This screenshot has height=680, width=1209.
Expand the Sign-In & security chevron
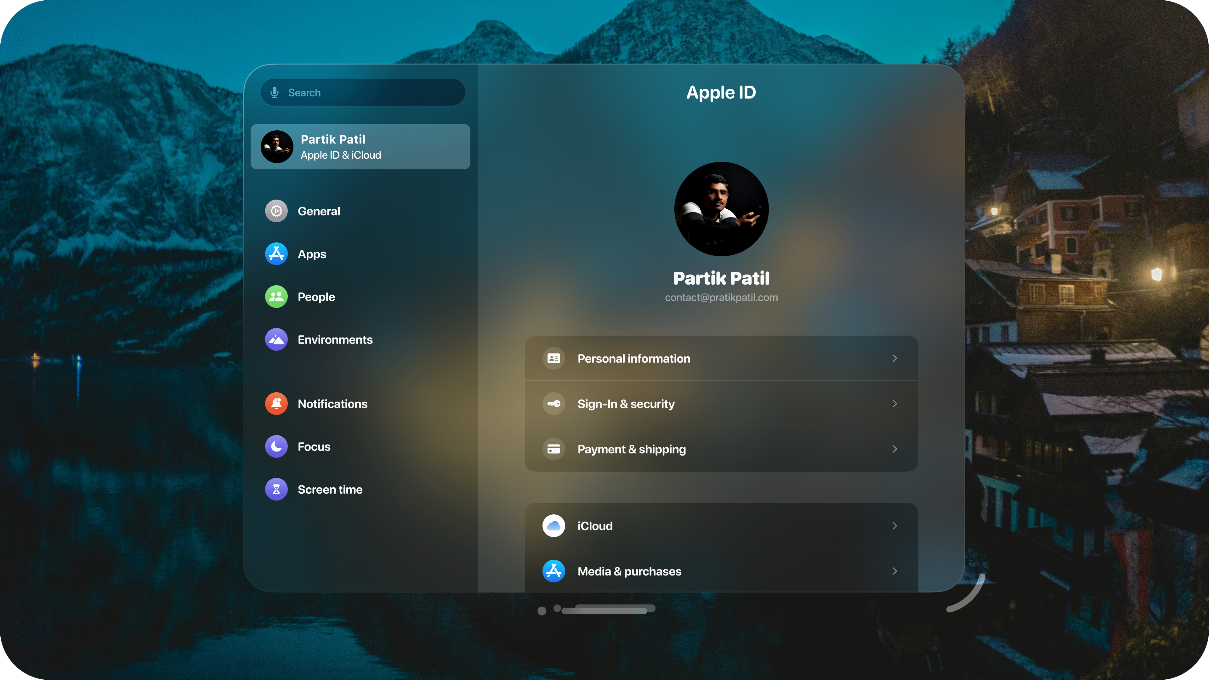pyautogui.click(x=894, y=404)
